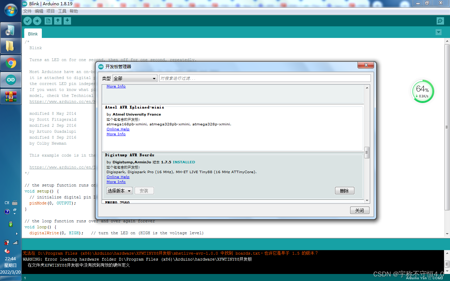
Task: Click the WARNING error console line
Action: coord(137,259)
